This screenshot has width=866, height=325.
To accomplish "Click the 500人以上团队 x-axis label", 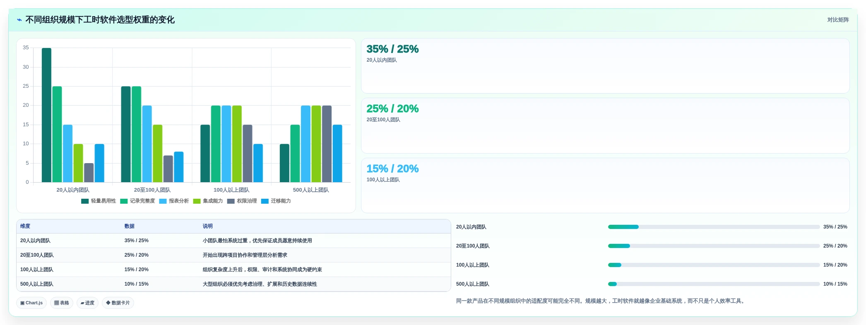I will point(311,190).
